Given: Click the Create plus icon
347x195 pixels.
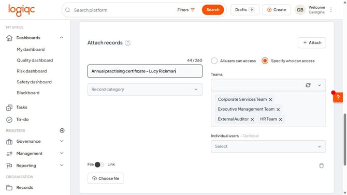Looking at the screenshot, I should [x=269, y=10].
